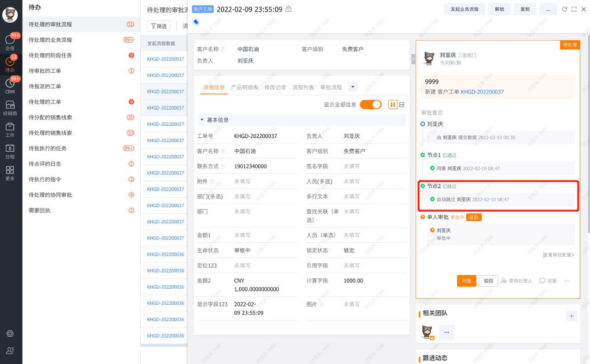Click the 待处理的协同审批 menu entry

(x=81, y=195)
